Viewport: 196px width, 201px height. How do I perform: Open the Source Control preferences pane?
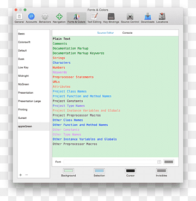[x=130, y=19]
